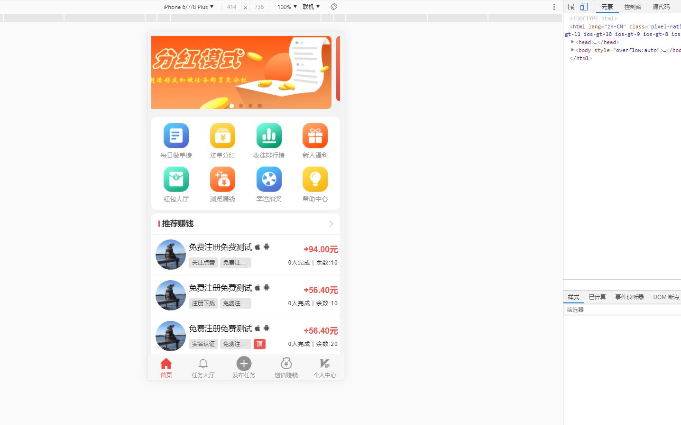This screenshot has height=425, width=681.
Task: Click the red 顶 badge
Action: click(x=259, y=344)
